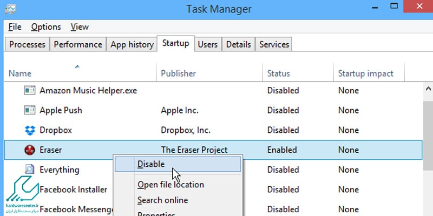The image size is (433, 216).
Task: Click the Apple Push row icon
Action: (x=30, y=110)
